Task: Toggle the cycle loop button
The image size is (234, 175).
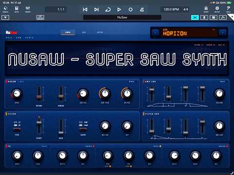Action: [108, 10]
